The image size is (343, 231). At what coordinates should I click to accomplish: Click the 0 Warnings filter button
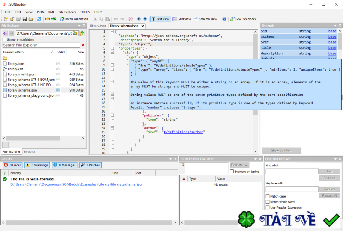(37, 165)
